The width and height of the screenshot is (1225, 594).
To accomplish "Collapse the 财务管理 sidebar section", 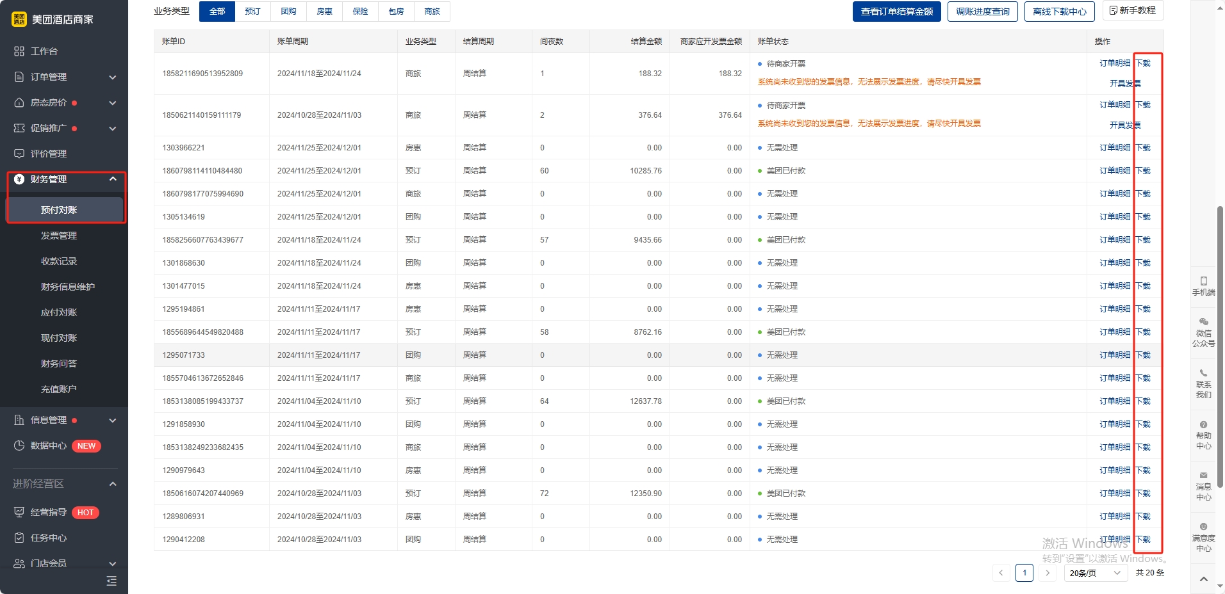I will coord(113,179).
